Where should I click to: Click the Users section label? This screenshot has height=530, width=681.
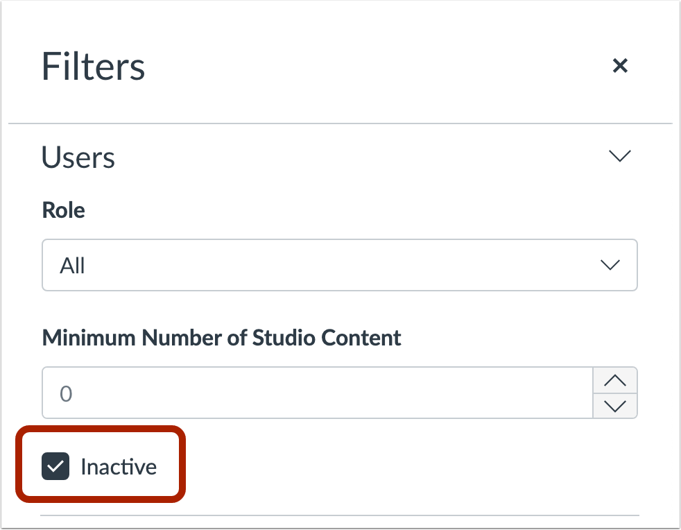(78, 157)
